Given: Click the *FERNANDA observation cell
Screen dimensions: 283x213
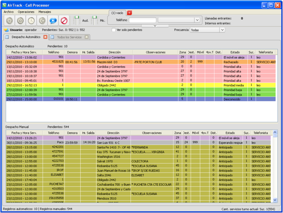Looking at the screenshot, I should pos(152,147).
